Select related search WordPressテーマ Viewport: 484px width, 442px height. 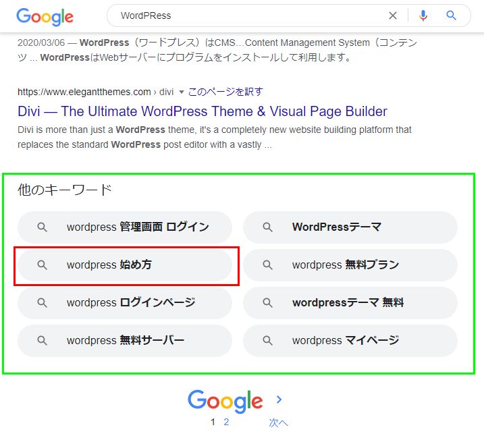click(350, 227)
